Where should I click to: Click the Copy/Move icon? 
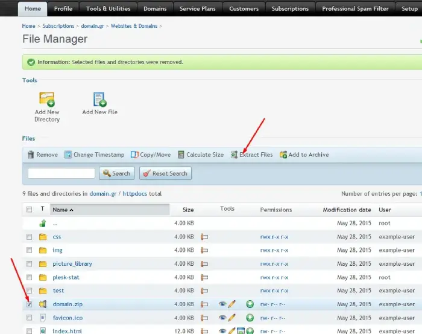point(134,155)
